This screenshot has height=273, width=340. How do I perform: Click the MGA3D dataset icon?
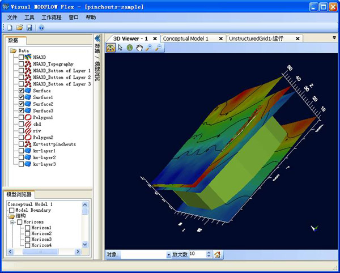coord(28,57)
